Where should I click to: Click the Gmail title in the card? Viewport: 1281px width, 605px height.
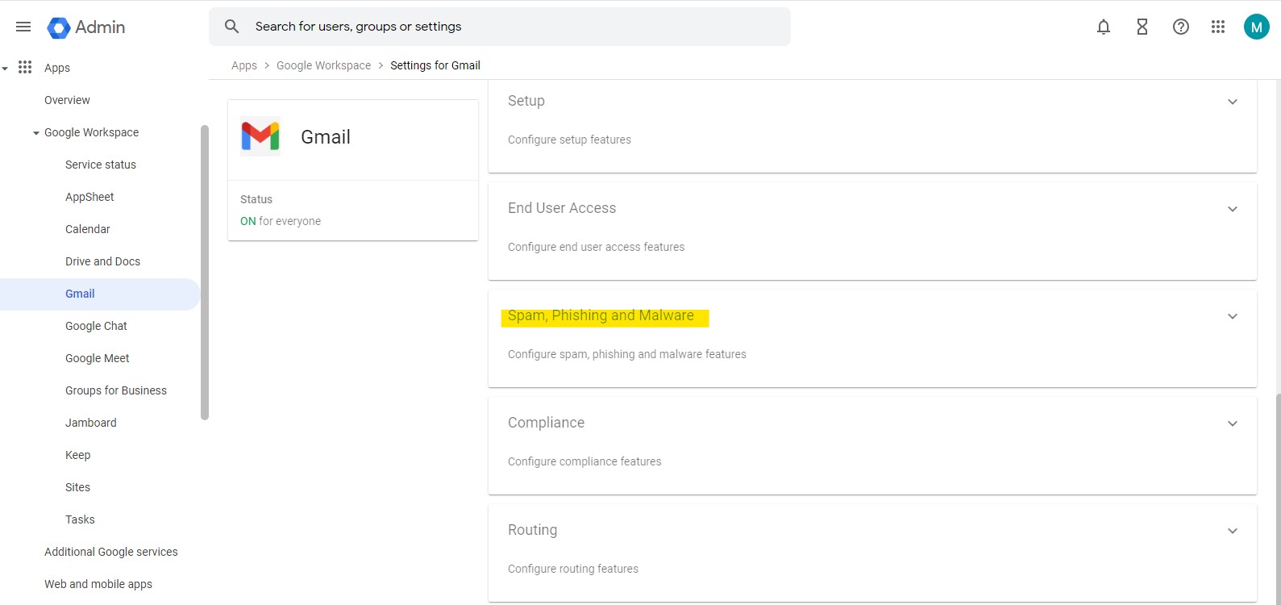326,137
